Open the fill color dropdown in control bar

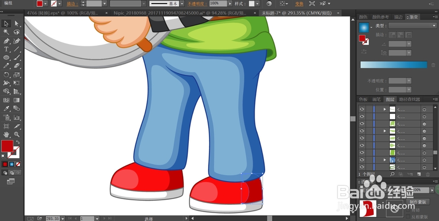[x=45, y=4]
